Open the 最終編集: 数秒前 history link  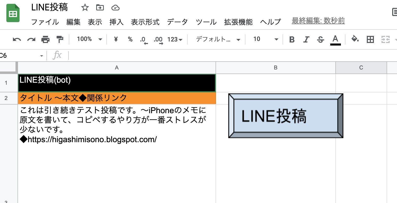pyautogui.click(x=318, y=21)
